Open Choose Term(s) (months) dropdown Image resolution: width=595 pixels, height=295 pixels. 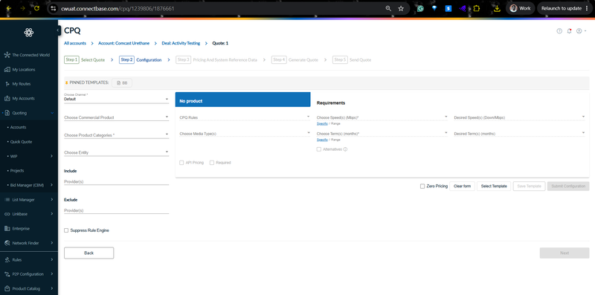tap(382, 134)
